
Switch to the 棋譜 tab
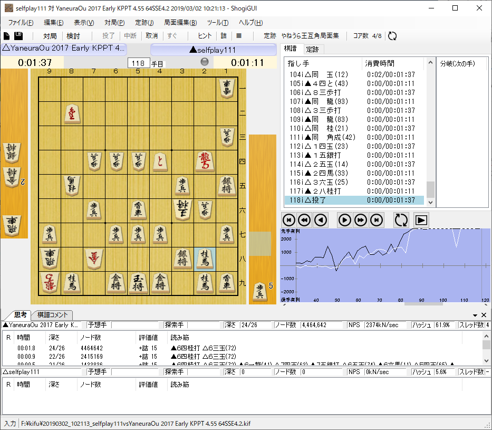coord(290,49)
